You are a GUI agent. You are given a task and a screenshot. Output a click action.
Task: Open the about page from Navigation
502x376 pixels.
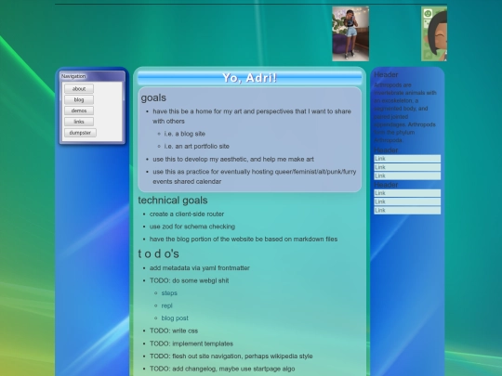point(79,88)
